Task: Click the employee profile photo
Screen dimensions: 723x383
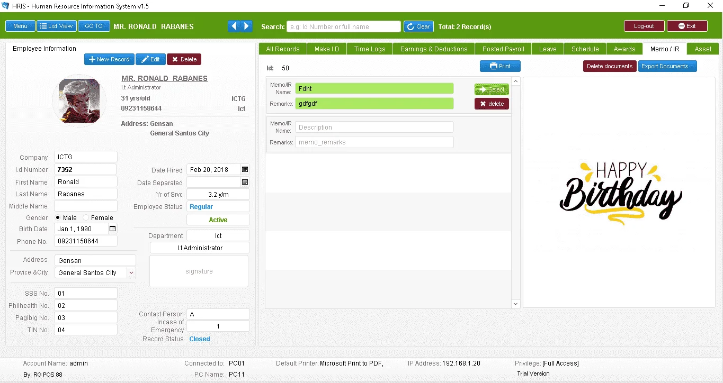Action: 79,101
